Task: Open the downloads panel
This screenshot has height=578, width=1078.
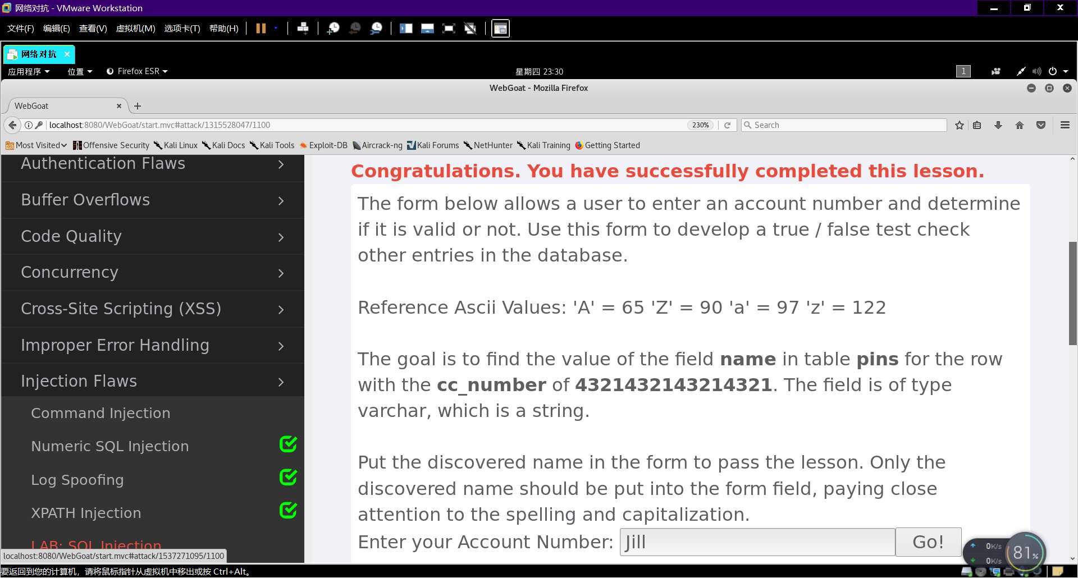Action: point(998,125)
